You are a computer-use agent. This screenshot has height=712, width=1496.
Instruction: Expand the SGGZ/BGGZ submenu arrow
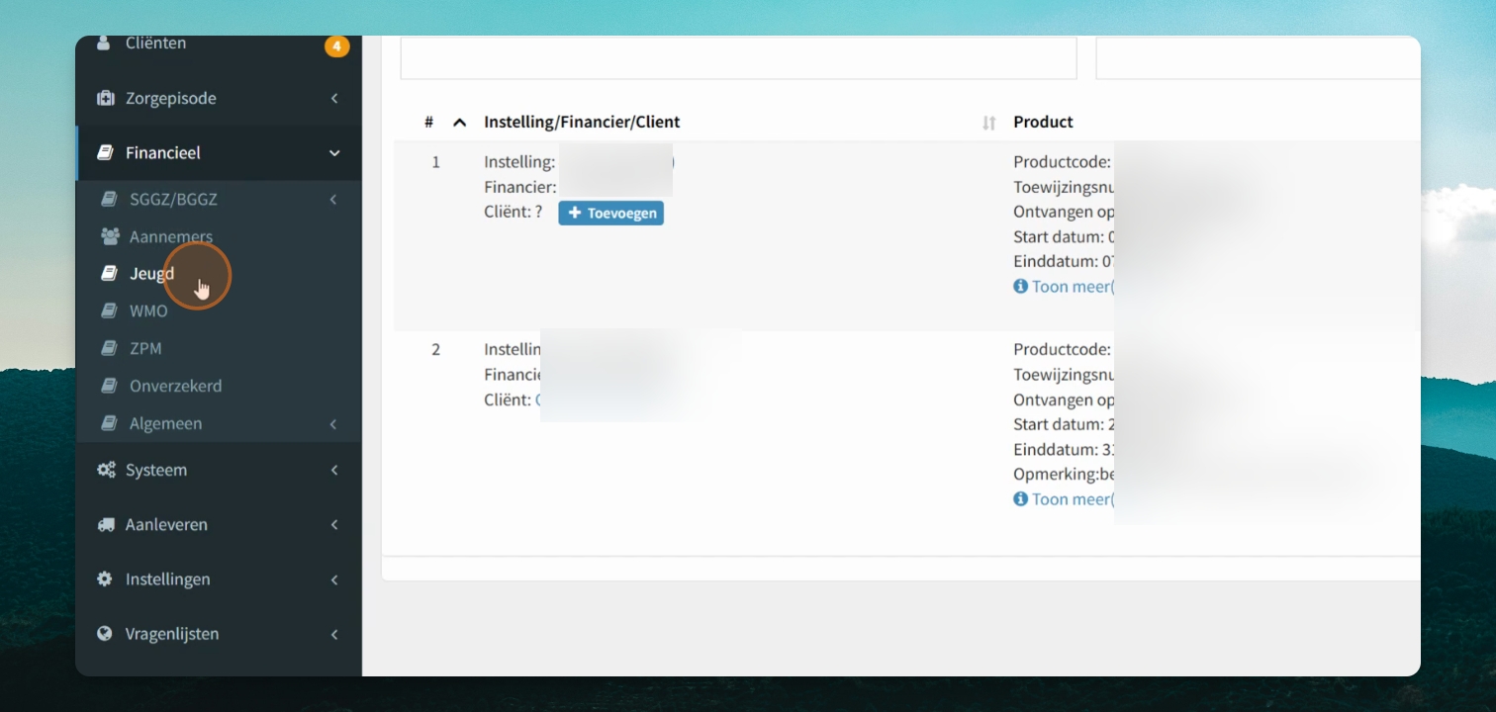[x=333, y=199]
